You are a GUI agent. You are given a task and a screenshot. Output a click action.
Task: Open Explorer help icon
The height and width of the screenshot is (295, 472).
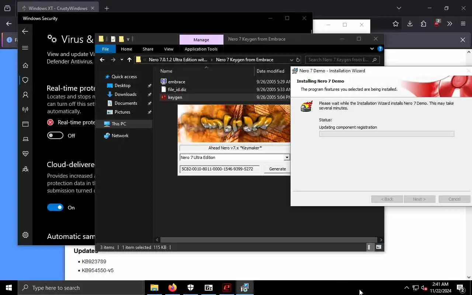click(380, 49)
